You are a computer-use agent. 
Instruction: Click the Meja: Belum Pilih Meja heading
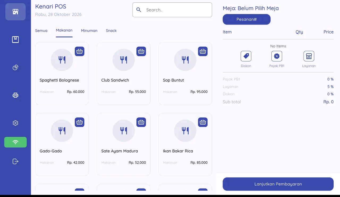(251, 8)
